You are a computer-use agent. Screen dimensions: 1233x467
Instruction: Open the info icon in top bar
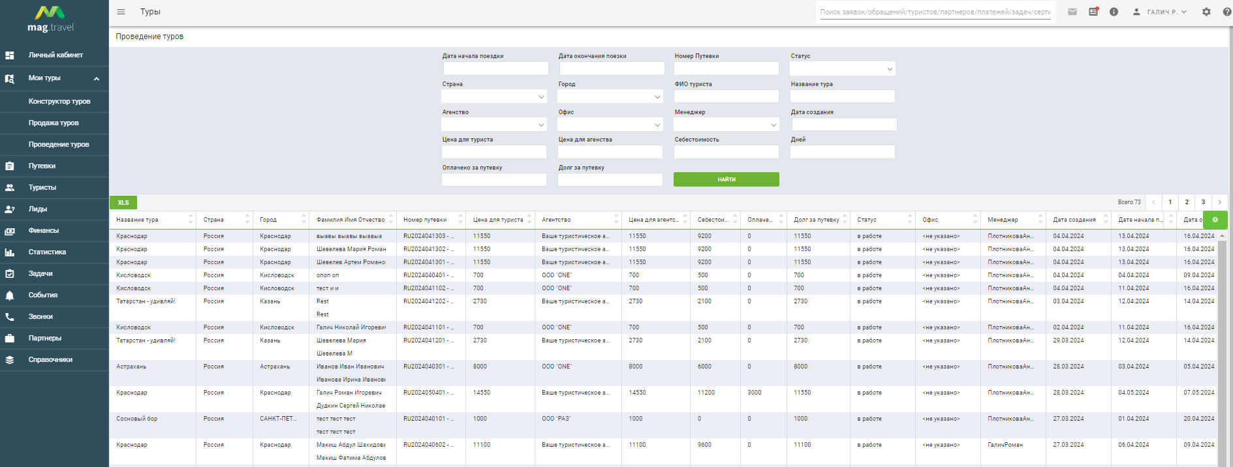[1114, 12]
